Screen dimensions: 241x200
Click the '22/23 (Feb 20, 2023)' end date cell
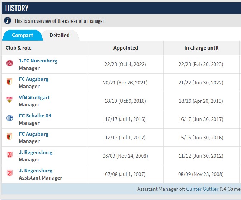[201, 64]
